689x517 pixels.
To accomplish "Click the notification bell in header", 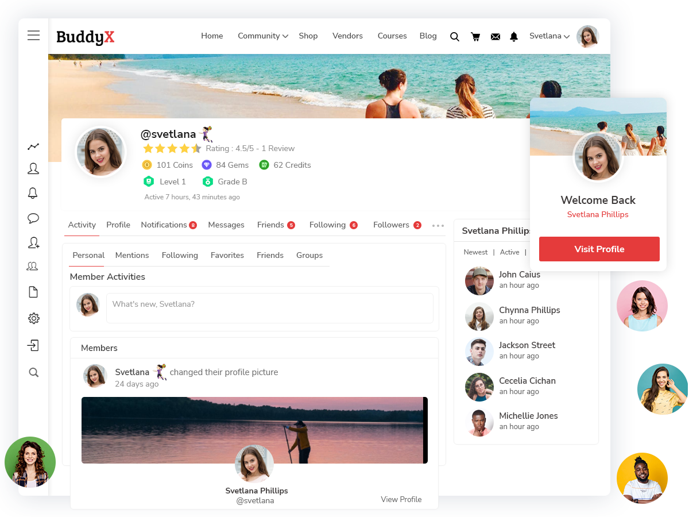I will pyautogui.click(x=514, y=37).
